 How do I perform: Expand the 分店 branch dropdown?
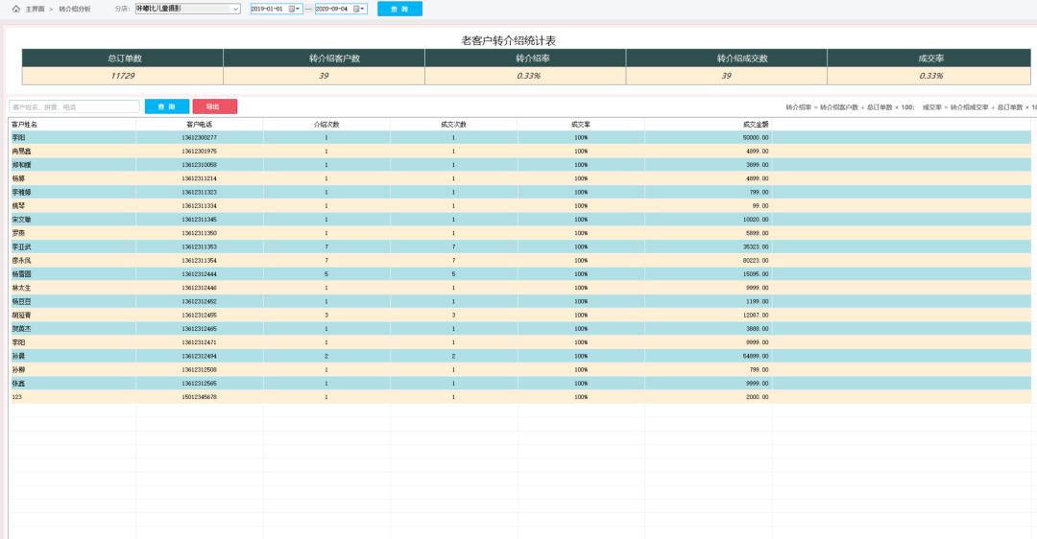[236, 9]
